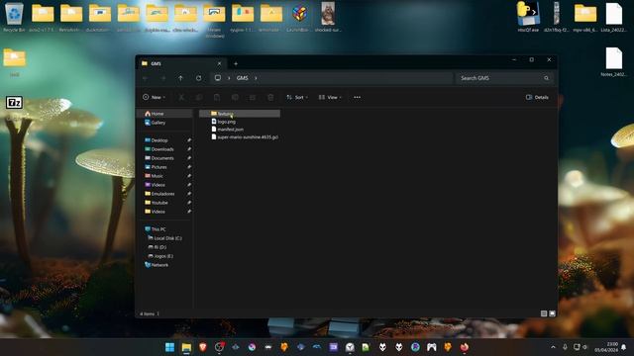Focus the Search GMS field
This screenshot has height=356, width=634.
point(504,78)
